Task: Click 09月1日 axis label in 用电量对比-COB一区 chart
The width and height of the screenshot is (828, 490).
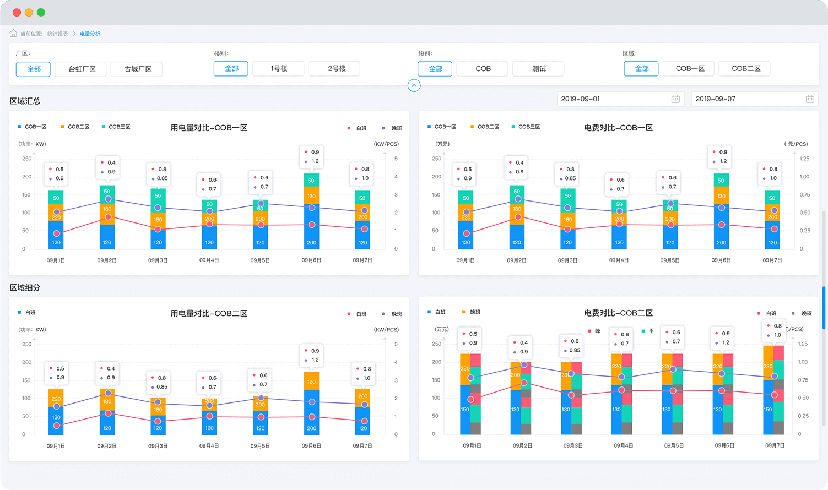Action: 56,260
